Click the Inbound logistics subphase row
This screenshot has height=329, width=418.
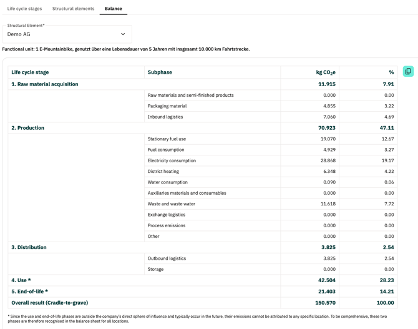[x=165, y=117]
